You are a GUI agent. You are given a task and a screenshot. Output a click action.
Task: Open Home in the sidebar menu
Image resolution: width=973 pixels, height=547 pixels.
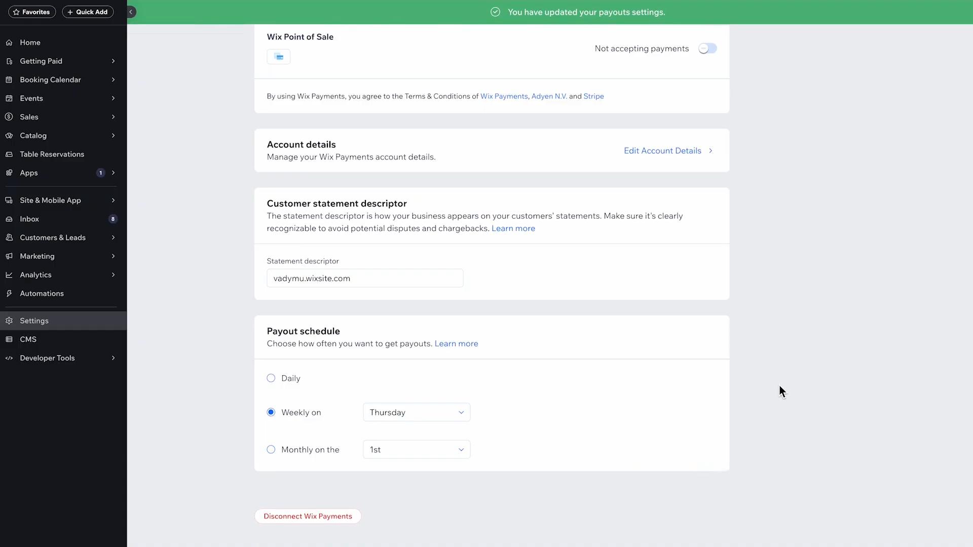[63, 43]
